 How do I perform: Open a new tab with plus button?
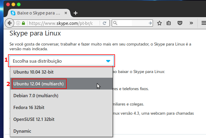[76, 13]
